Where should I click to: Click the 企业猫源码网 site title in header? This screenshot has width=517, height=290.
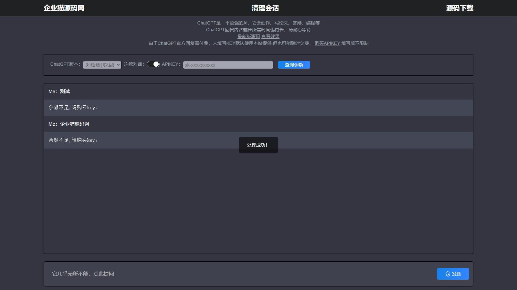click(x=64, y=8)
